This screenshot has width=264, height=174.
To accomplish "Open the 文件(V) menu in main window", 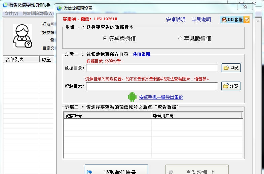I will (11, 13).
